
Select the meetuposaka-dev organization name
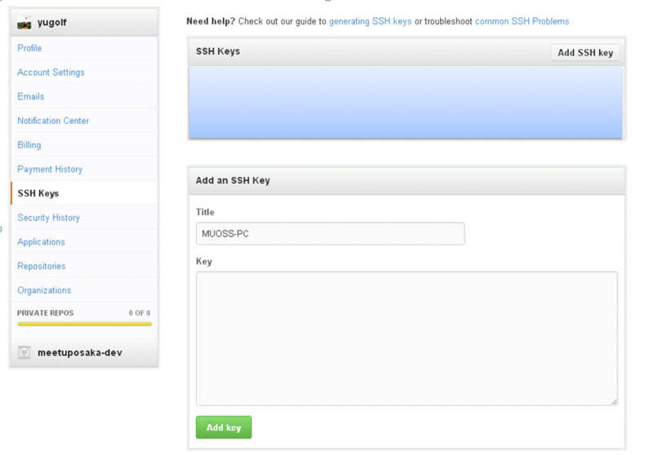80,353
